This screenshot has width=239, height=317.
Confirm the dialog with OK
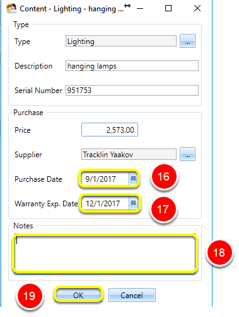[78, 295]
